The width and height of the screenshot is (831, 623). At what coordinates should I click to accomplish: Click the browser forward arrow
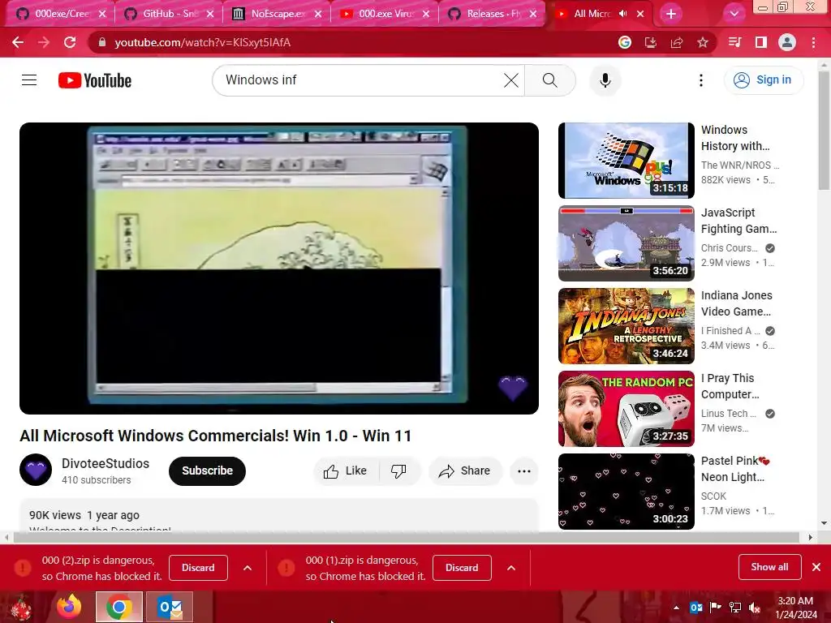44,42
